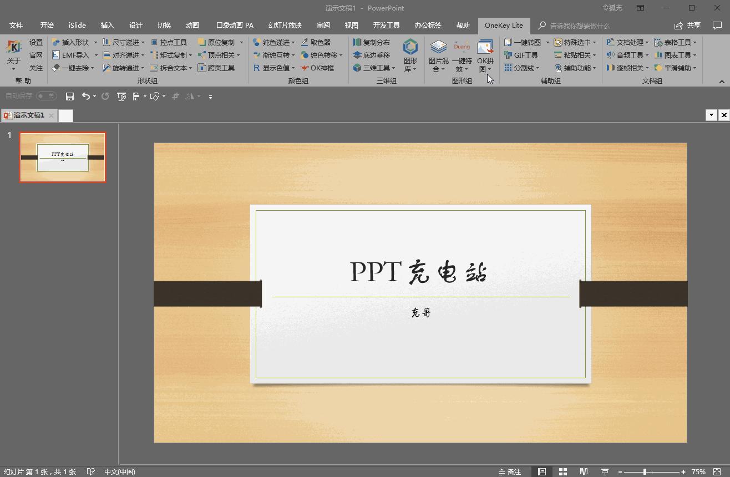Click the OK神框 tool
The height and width of the screenshot is (477, 730).
click(x=317, y=68)
